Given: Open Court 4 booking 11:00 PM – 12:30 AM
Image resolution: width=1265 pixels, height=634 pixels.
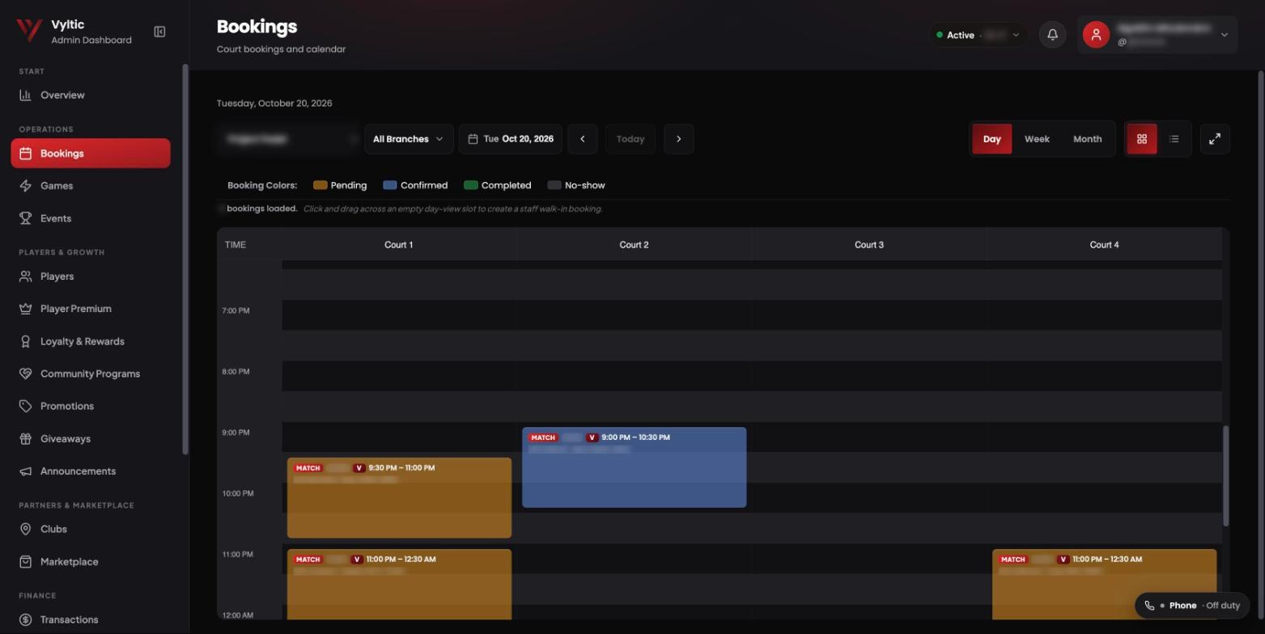Looking at the screenshot, I should click(x=1105, y=585).
